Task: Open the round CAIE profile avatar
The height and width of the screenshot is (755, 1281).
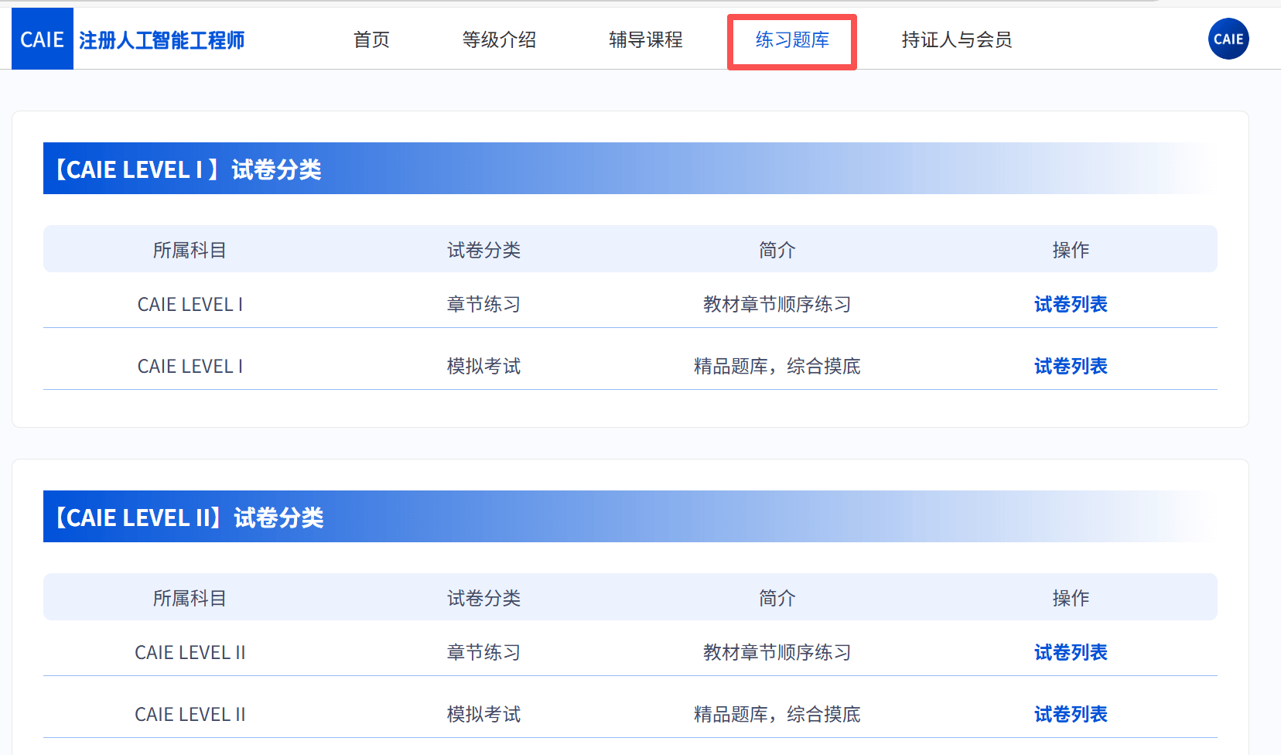Action: (x=1228, y=39)
